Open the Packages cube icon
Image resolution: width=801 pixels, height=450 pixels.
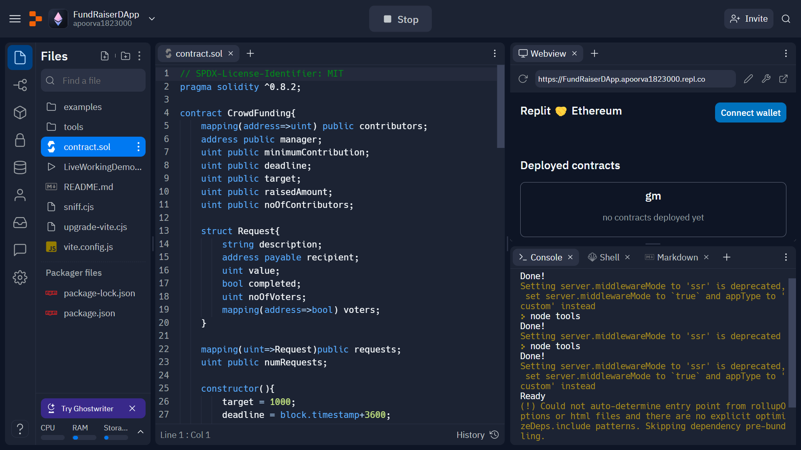pyautogui.click(x=20, y=112)
